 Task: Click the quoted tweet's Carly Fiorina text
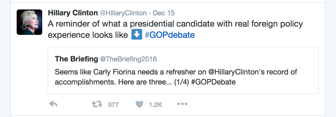(x=114, y=72)
